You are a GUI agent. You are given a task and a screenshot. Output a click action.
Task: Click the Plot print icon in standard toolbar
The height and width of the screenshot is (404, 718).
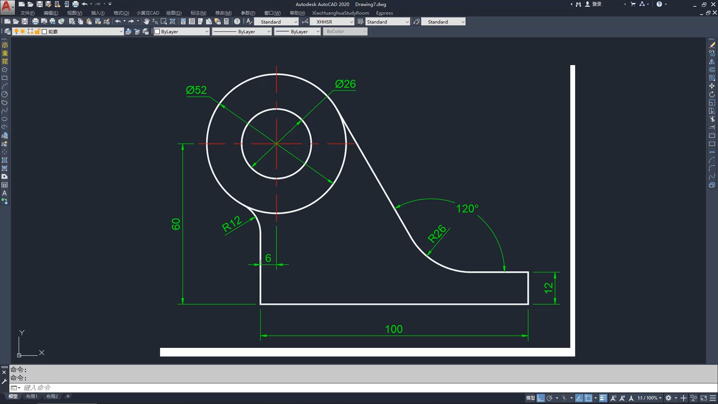pos(36,21)
